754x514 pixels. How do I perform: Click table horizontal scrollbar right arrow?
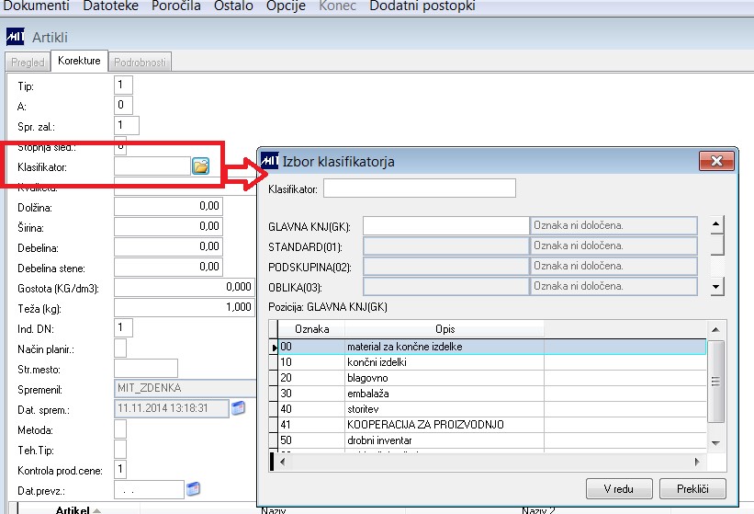[x=697, y=462]
